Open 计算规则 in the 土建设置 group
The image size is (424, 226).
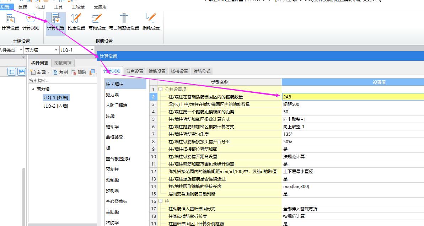(x=31, y=22)
